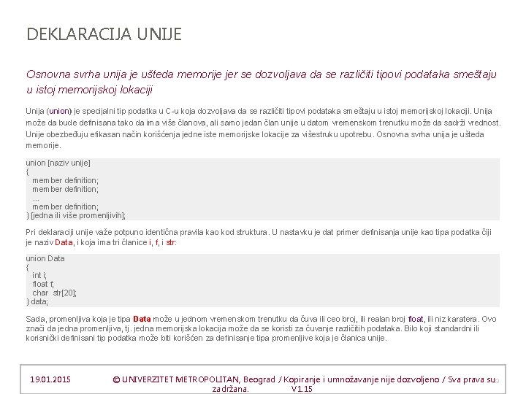
Task: Click the red 'str' member name in the paragraph
Action: tap(170, 242)
